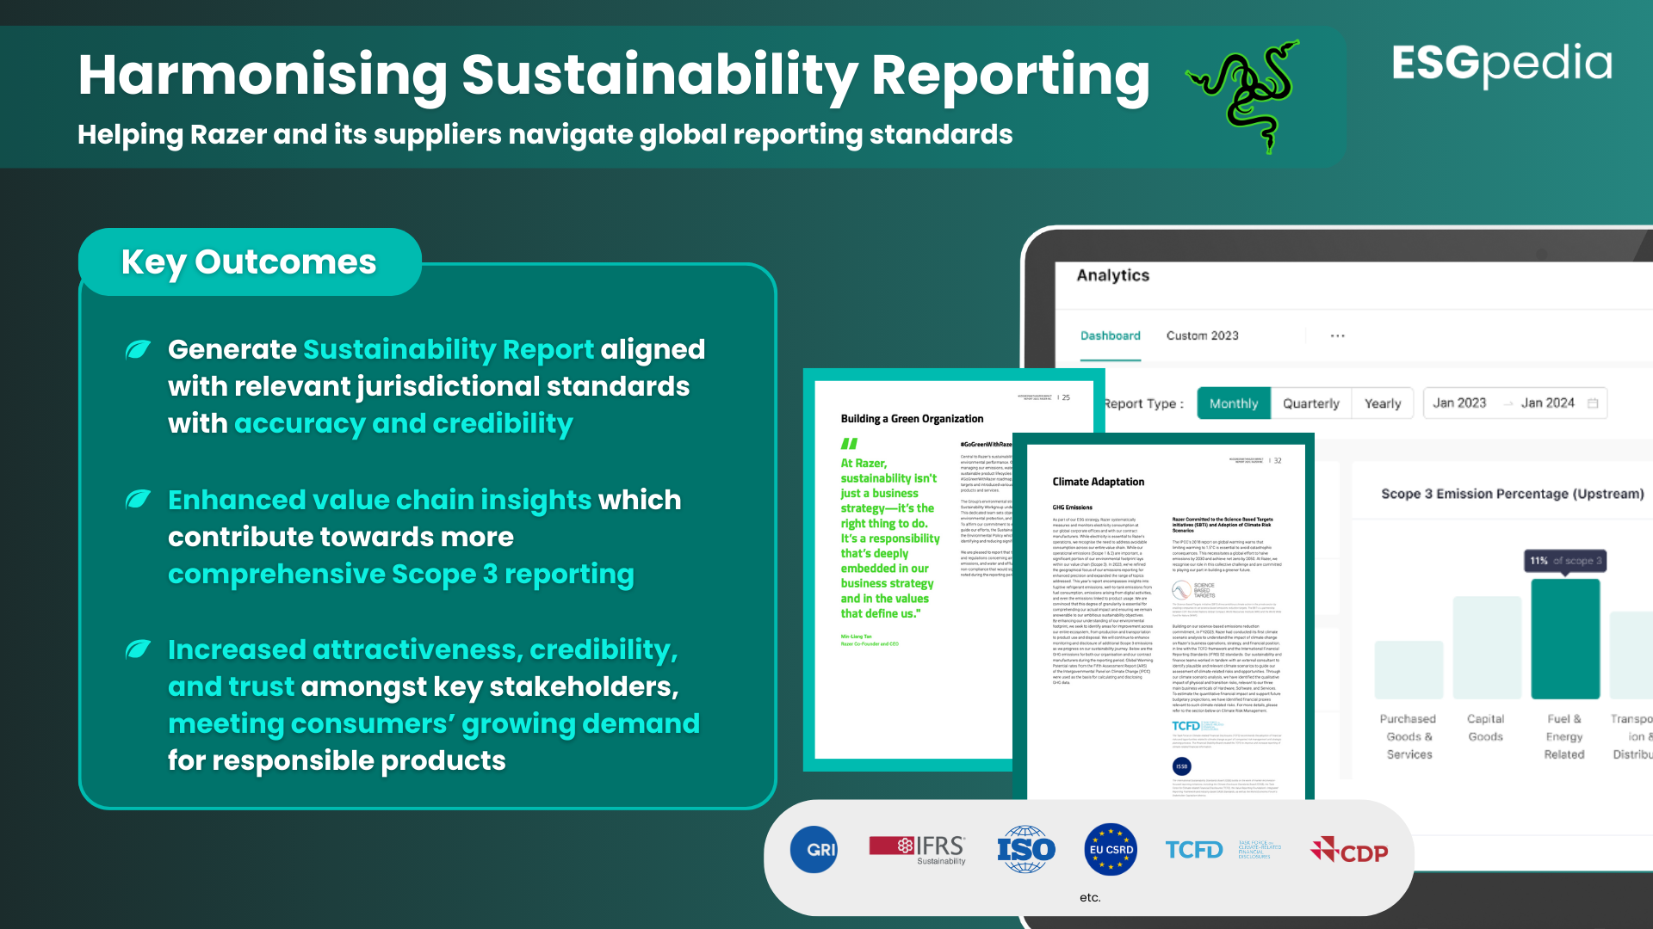Click the Purchased Goods & Services bar
Image resolution: width=1653 pixels, height=929 pixels.
click(x=1408, y=670)
